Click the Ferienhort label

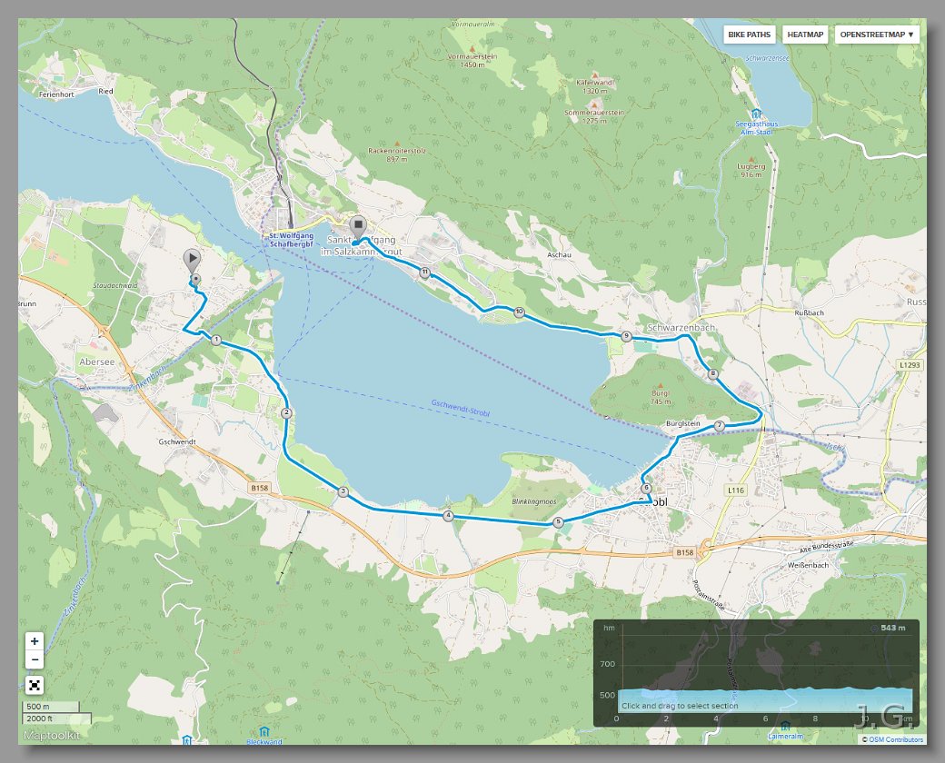pos(56,94)
